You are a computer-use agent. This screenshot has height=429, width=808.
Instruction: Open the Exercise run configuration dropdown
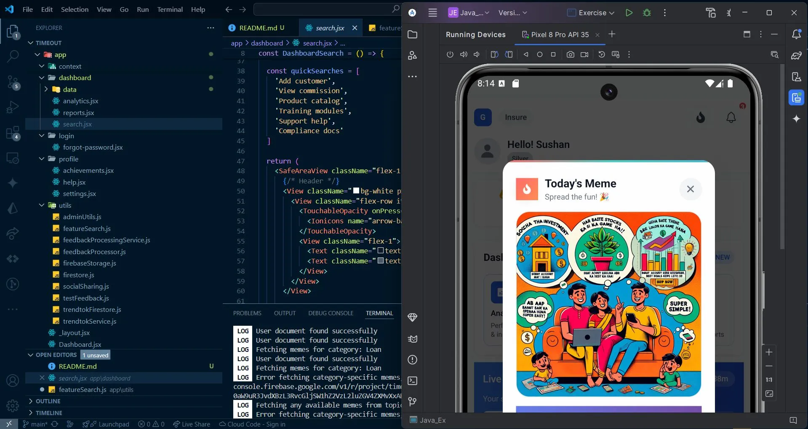(x=591, y=13)
